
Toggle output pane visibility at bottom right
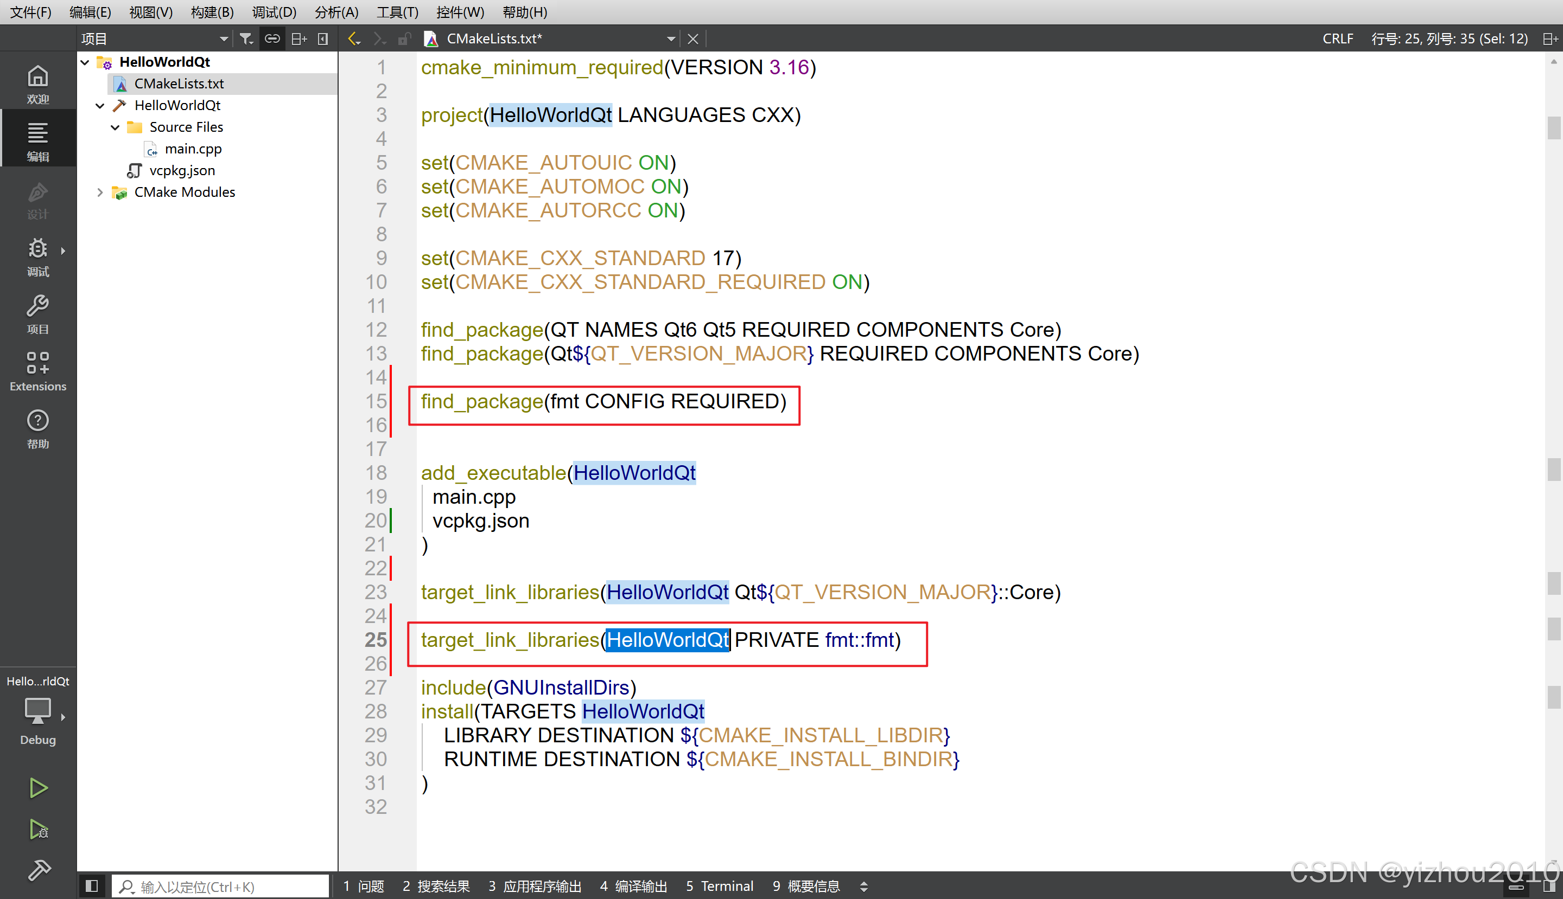click(1549, 887)
